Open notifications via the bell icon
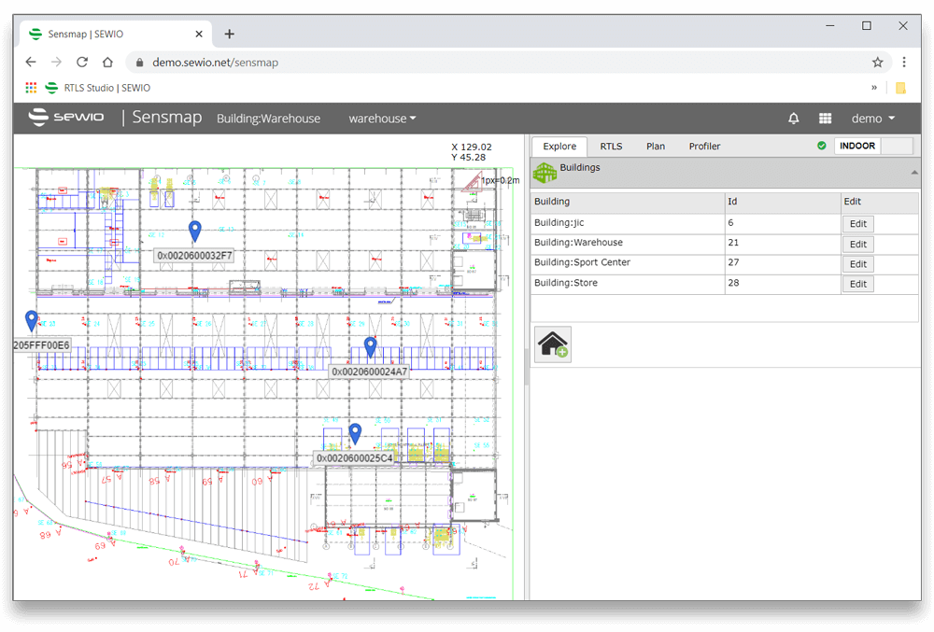Viewport: 934px width, 632px height. point(793,119)
